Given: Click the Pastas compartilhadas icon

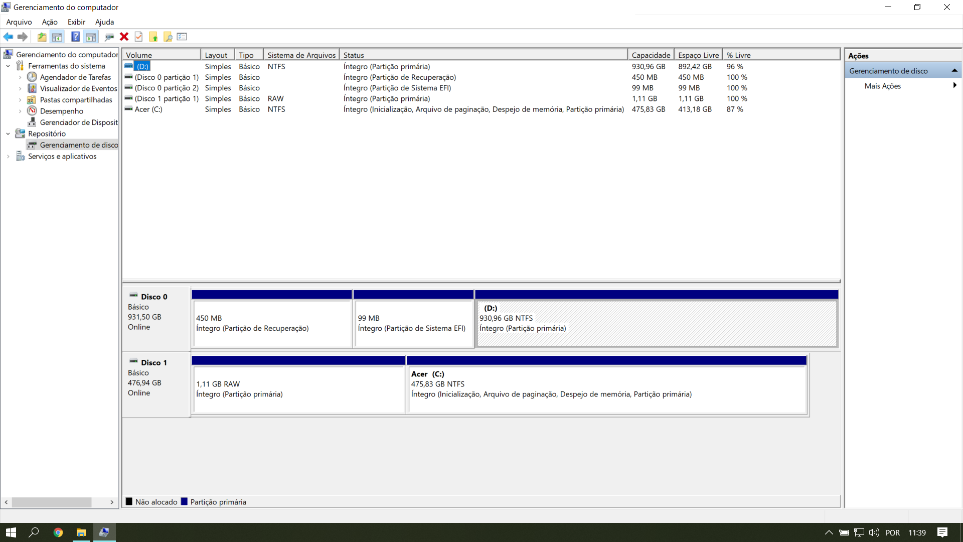Looking at the screenshot, I should (32, 100).
